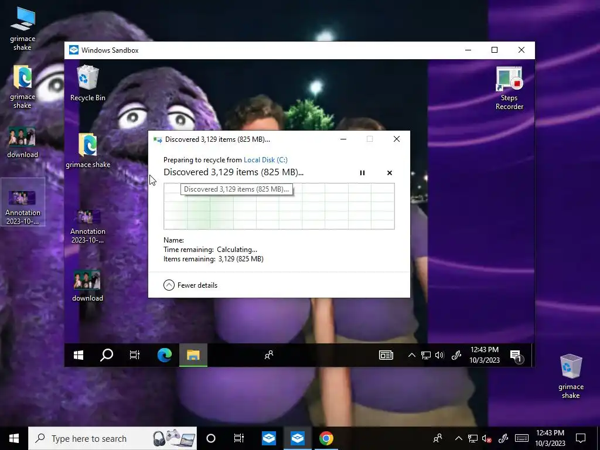Close the Discovered items dialog
600x450 pixels.
397,139
